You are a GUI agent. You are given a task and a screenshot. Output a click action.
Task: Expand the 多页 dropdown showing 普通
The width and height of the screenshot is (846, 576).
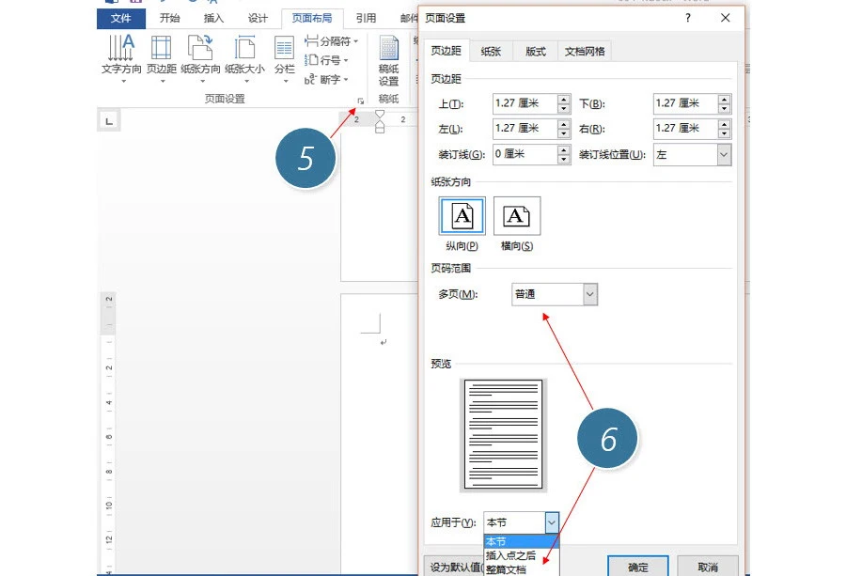tap(555, 294)
